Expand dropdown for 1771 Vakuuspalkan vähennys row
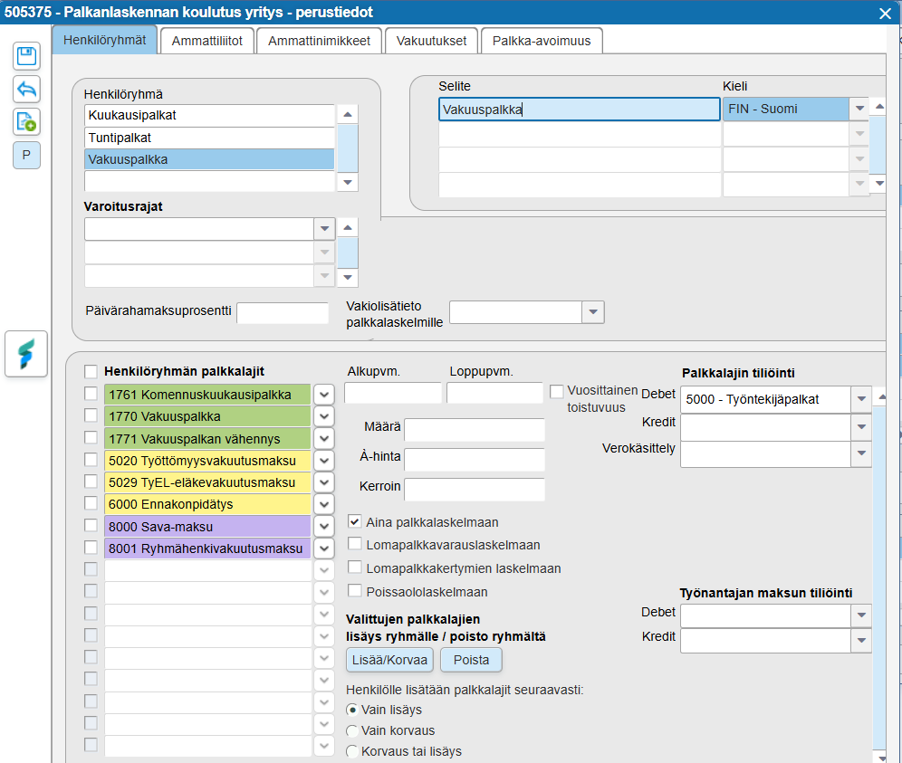 pyautogui.click(x=324, y=439)
